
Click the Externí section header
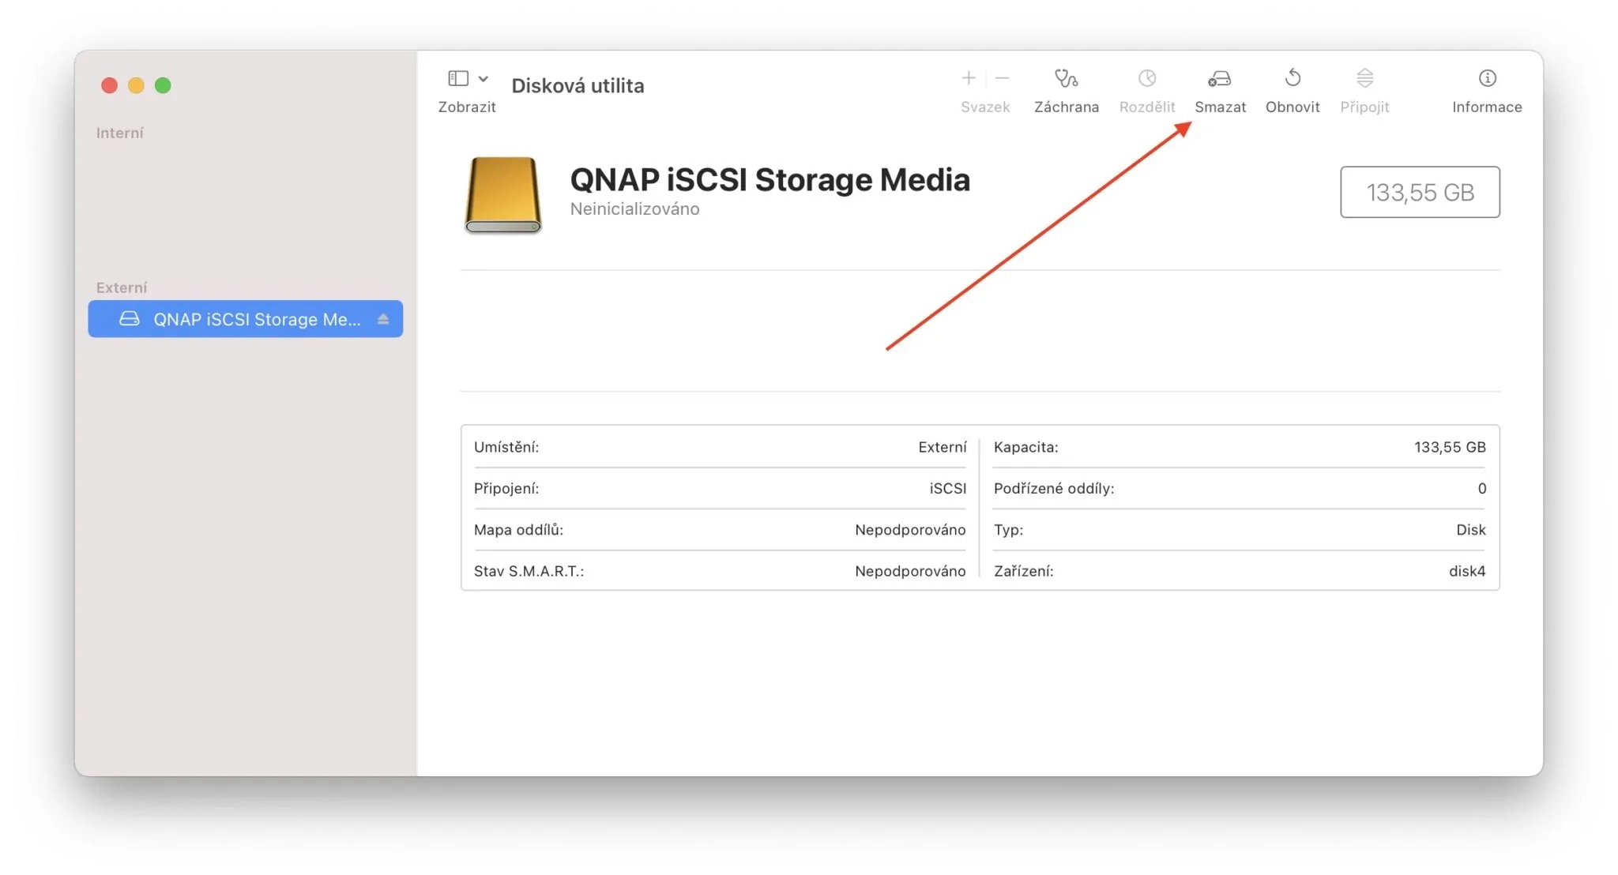point(122,287)
